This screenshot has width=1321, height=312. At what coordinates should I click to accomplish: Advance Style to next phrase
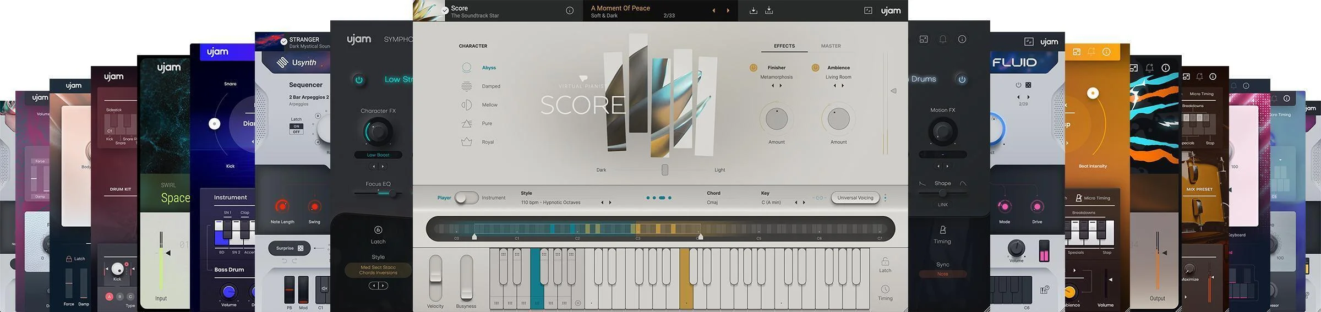pyautogui.click(x=610, y=202)
